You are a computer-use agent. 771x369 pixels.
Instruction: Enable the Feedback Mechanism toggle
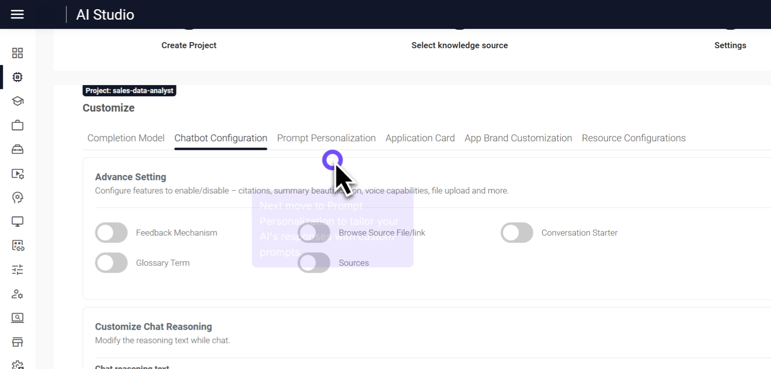[x=111, y=232]
